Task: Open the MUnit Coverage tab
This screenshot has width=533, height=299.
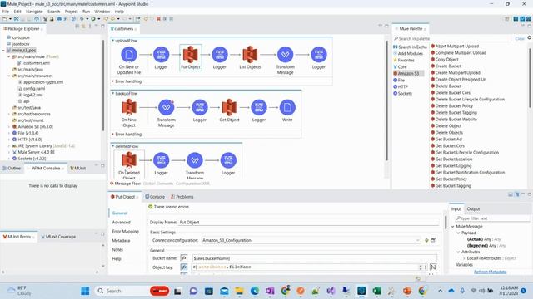Action: tap(58, 237)
